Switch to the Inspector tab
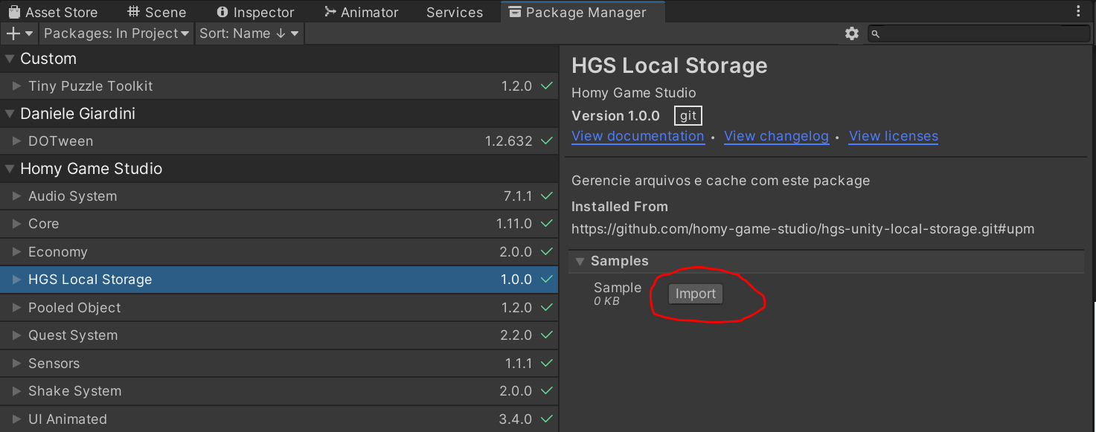Image resolution: width=1096 pixels, height=432 pixels. tap(255, 12)
